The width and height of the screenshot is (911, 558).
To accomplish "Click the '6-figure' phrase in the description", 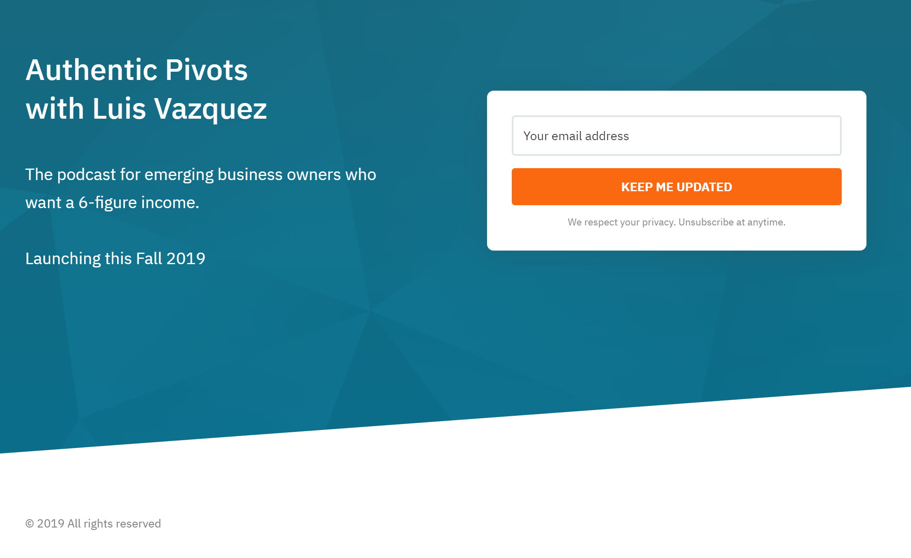I will click(108, 203).
